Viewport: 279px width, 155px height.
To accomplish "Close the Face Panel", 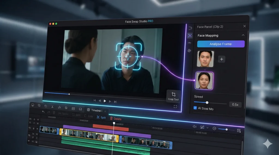I will (244, 26).
